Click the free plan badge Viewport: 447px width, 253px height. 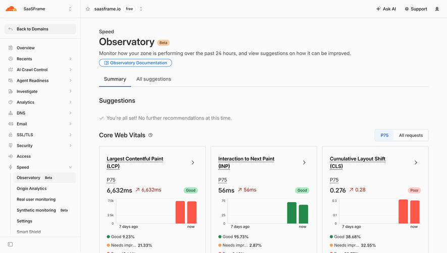pos(129,9)
